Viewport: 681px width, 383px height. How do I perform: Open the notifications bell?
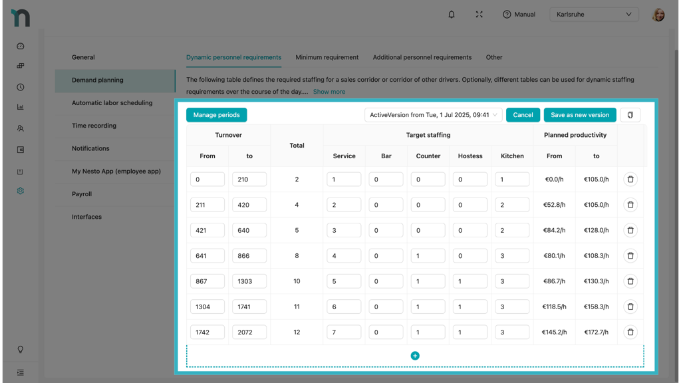[452, 14]
